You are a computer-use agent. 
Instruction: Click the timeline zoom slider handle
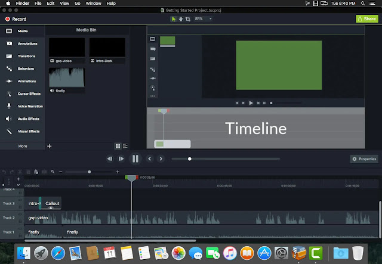click(x=90, y=172)
